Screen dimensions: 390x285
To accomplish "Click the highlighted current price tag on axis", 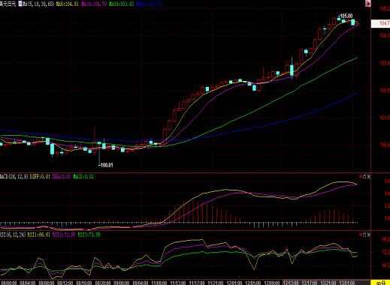I will pos(380,23).
